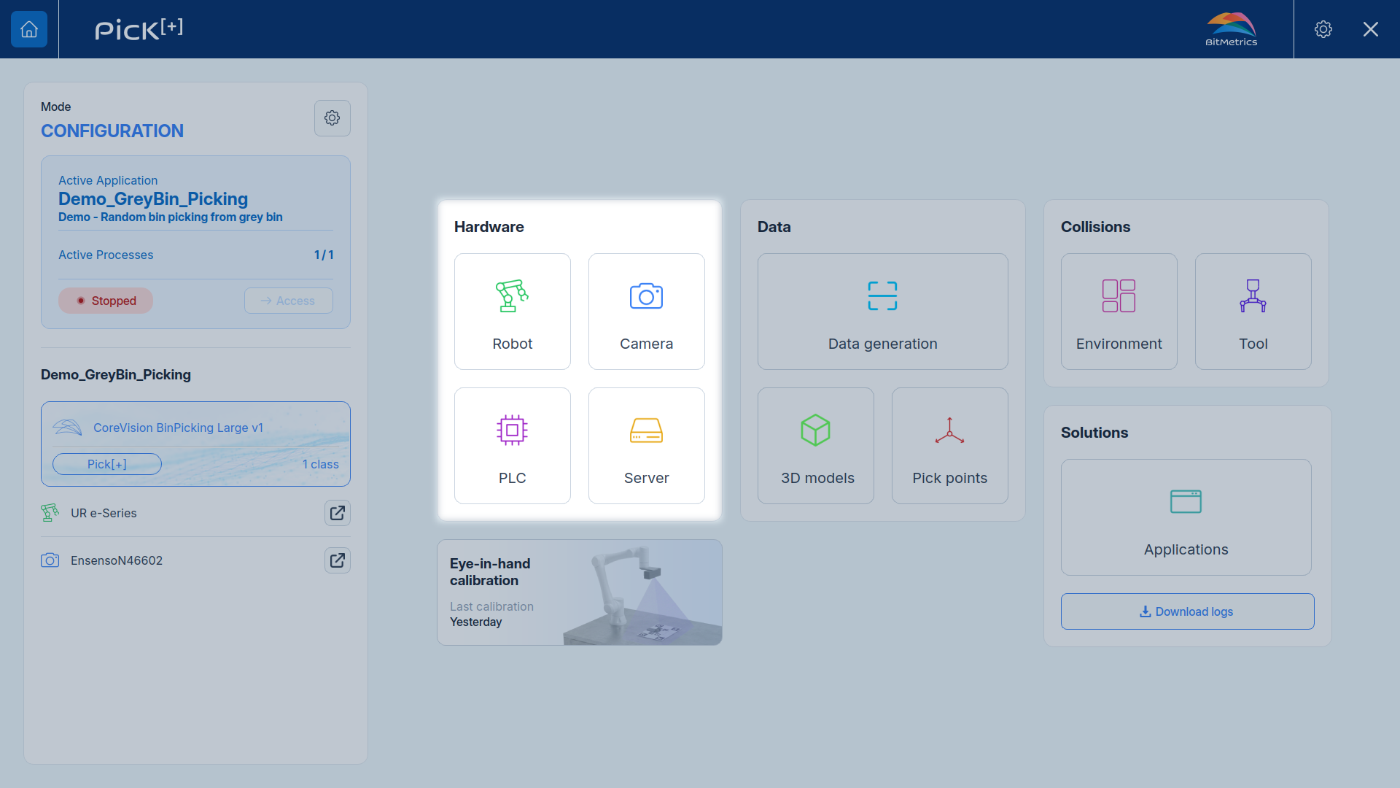Open the Camera hardware tile
The image size is (1400, 788).
point(646,312)
